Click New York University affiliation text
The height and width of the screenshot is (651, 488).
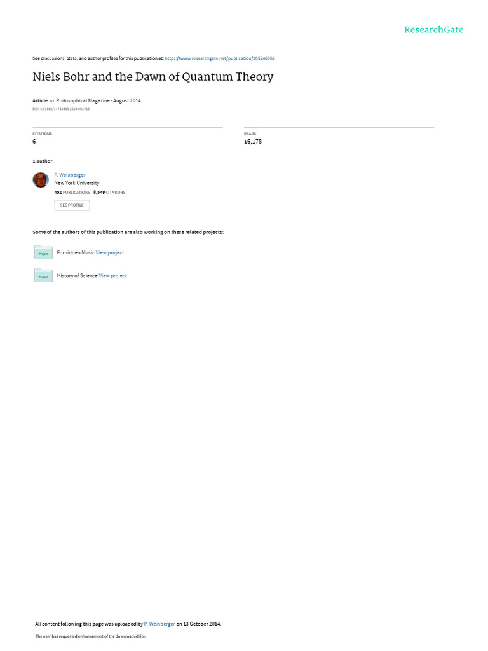77,183
